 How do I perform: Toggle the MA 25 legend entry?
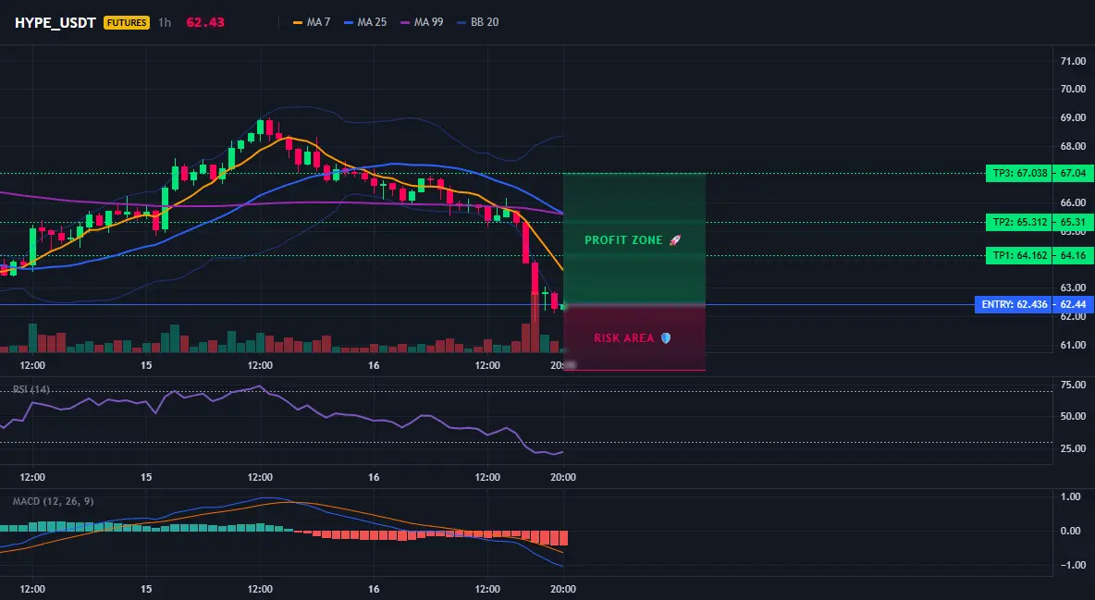[x=365, y=22]
